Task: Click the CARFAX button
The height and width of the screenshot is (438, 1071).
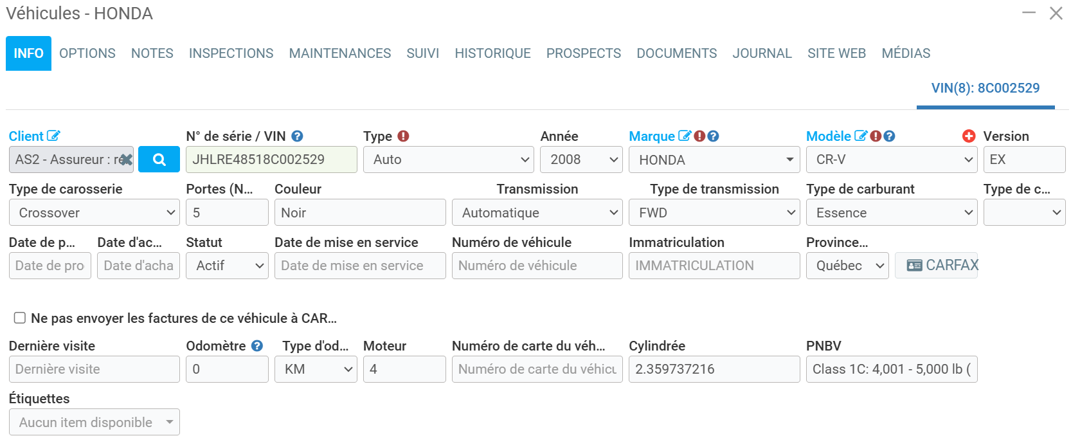Action: [x=936, y=266]
